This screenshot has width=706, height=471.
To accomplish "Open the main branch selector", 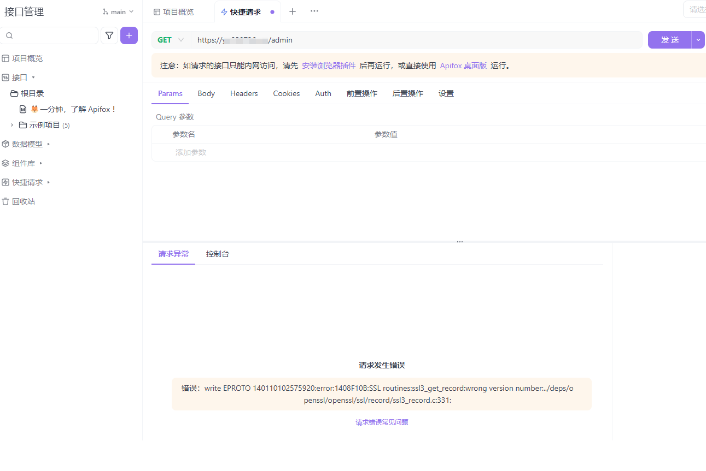I will 118,11.
